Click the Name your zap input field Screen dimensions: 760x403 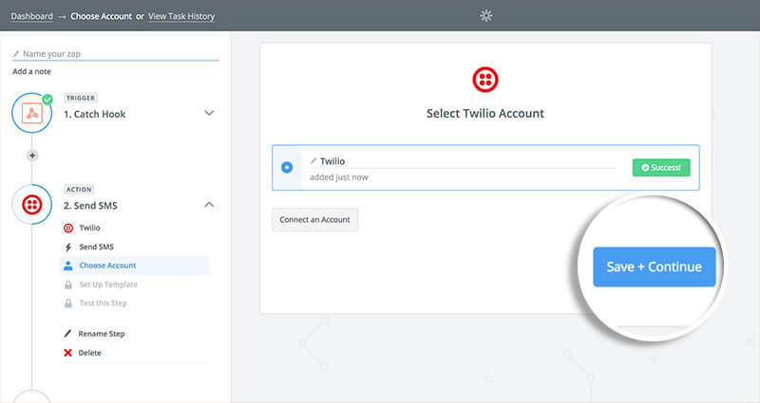(x=116, y=54)
